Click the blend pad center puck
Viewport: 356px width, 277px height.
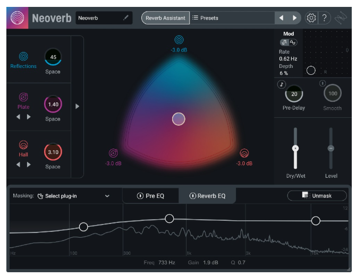tap(179, 119)
